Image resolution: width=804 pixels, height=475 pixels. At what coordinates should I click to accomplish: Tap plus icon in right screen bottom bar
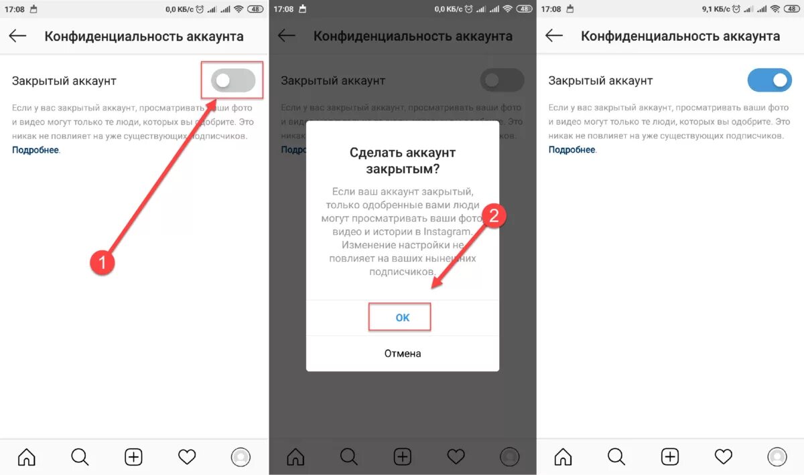[x=670, y=457]
